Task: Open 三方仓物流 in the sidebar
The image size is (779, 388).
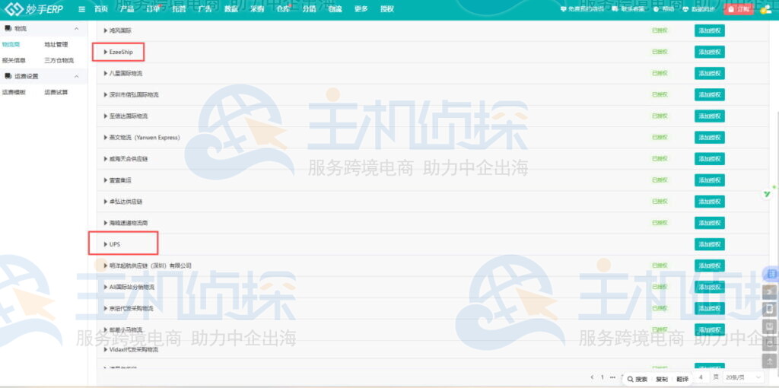Action: click(59, 61)
